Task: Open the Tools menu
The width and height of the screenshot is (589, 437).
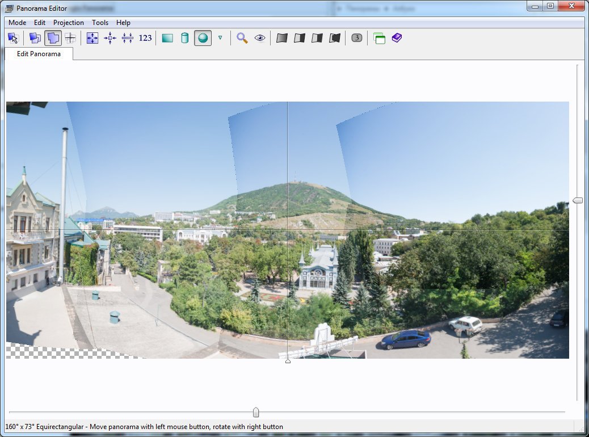Action: tap(100, 23)
